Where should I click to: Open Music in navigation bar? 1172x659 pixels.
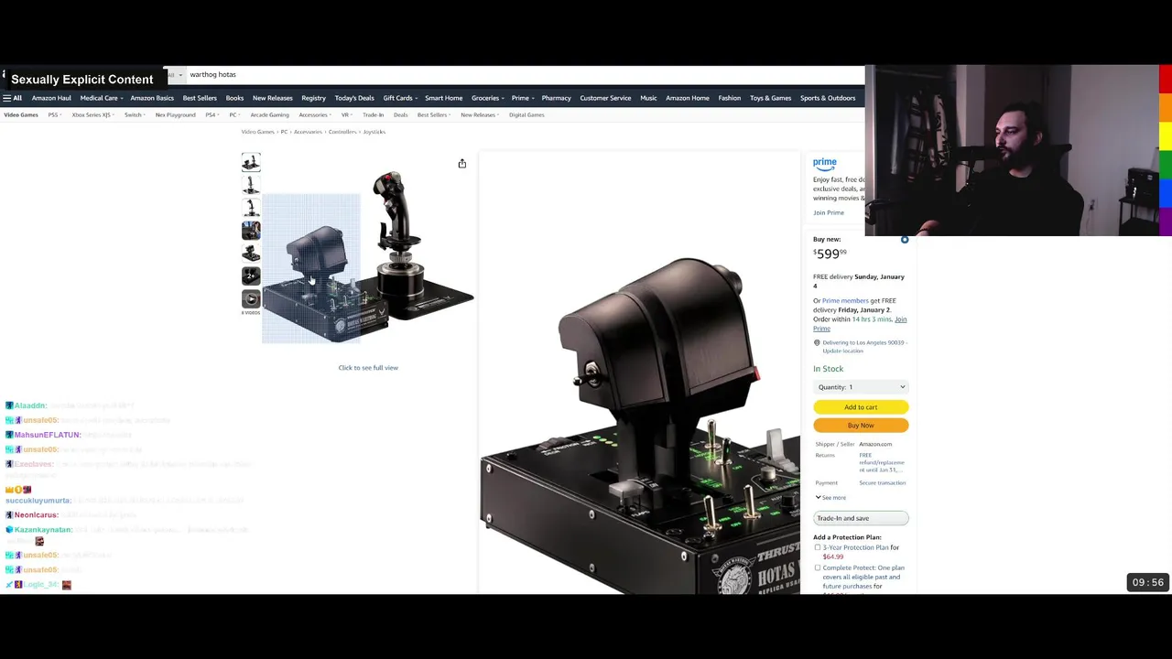coord(648,98)
